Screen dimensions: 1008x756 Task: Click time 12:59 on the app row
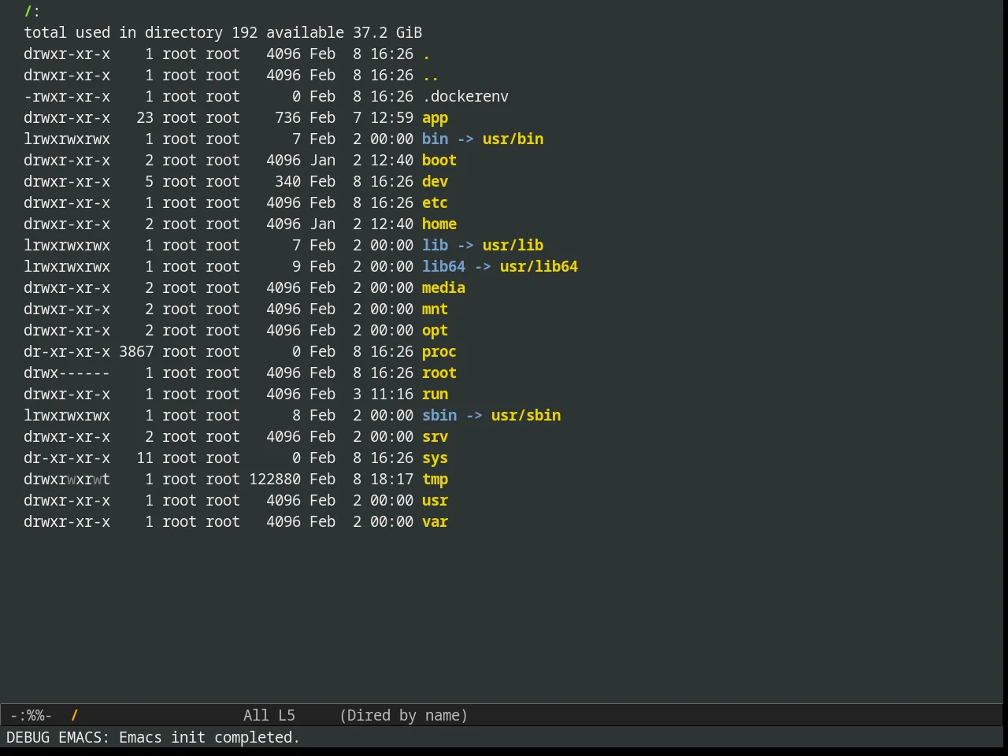(391, 118)
